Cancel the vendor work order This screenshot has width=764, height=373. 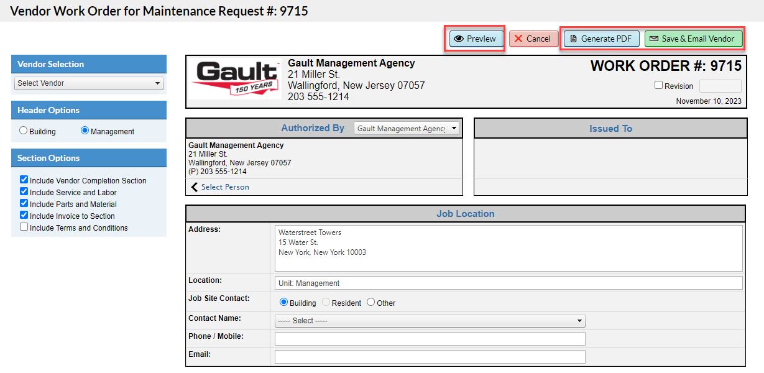533,39
